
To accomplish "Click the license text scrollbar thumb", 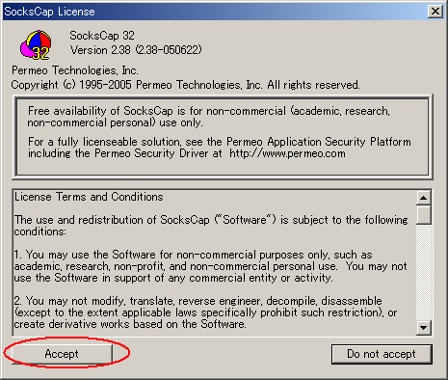I will pyautogui.click(x=424, y=215).
